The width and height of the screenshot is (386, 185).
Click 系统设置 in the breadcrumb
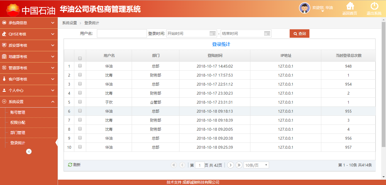70,23
